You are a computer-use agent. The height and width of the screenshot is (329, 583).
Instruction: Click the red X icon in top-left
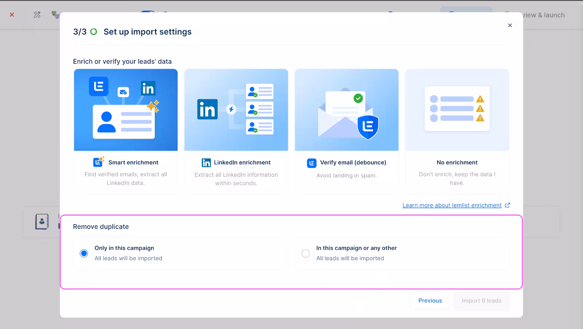point(12,15)
